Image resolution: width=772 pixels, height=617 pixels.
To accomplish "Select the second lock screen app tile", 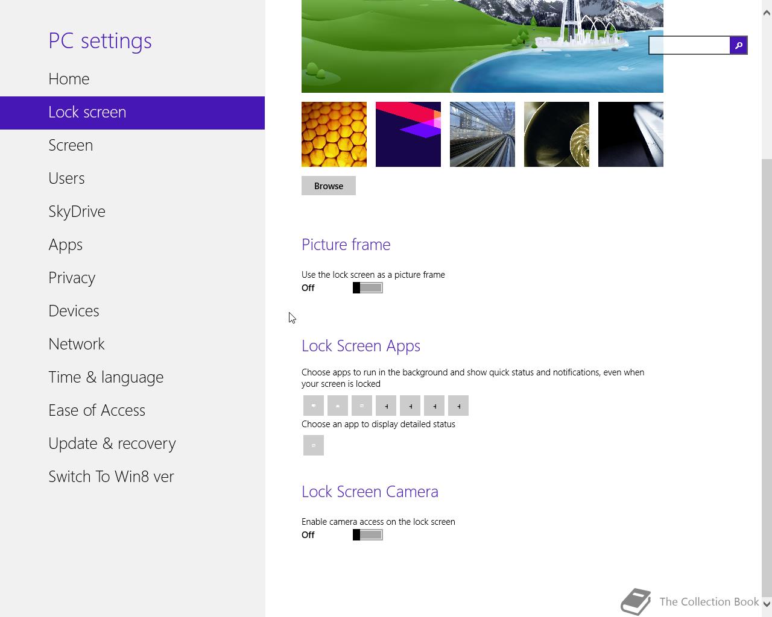I will 338,406.
